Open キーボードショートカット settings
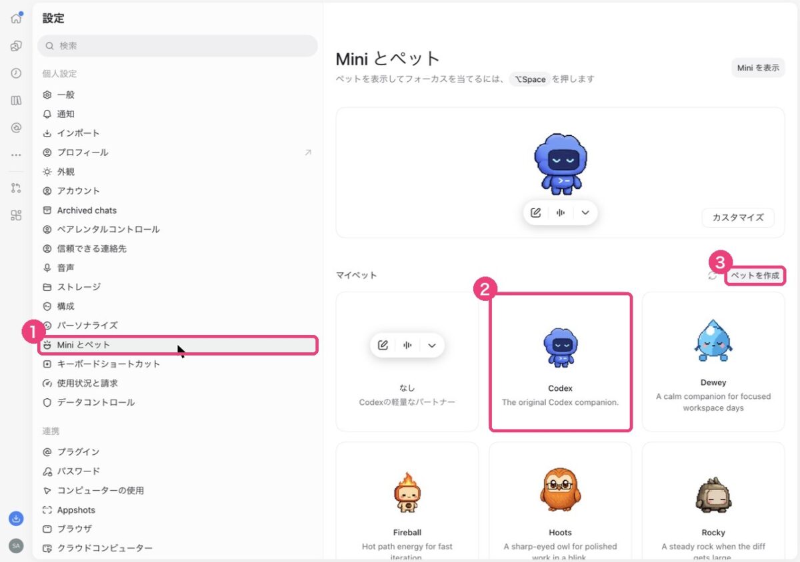 point(177,364)
